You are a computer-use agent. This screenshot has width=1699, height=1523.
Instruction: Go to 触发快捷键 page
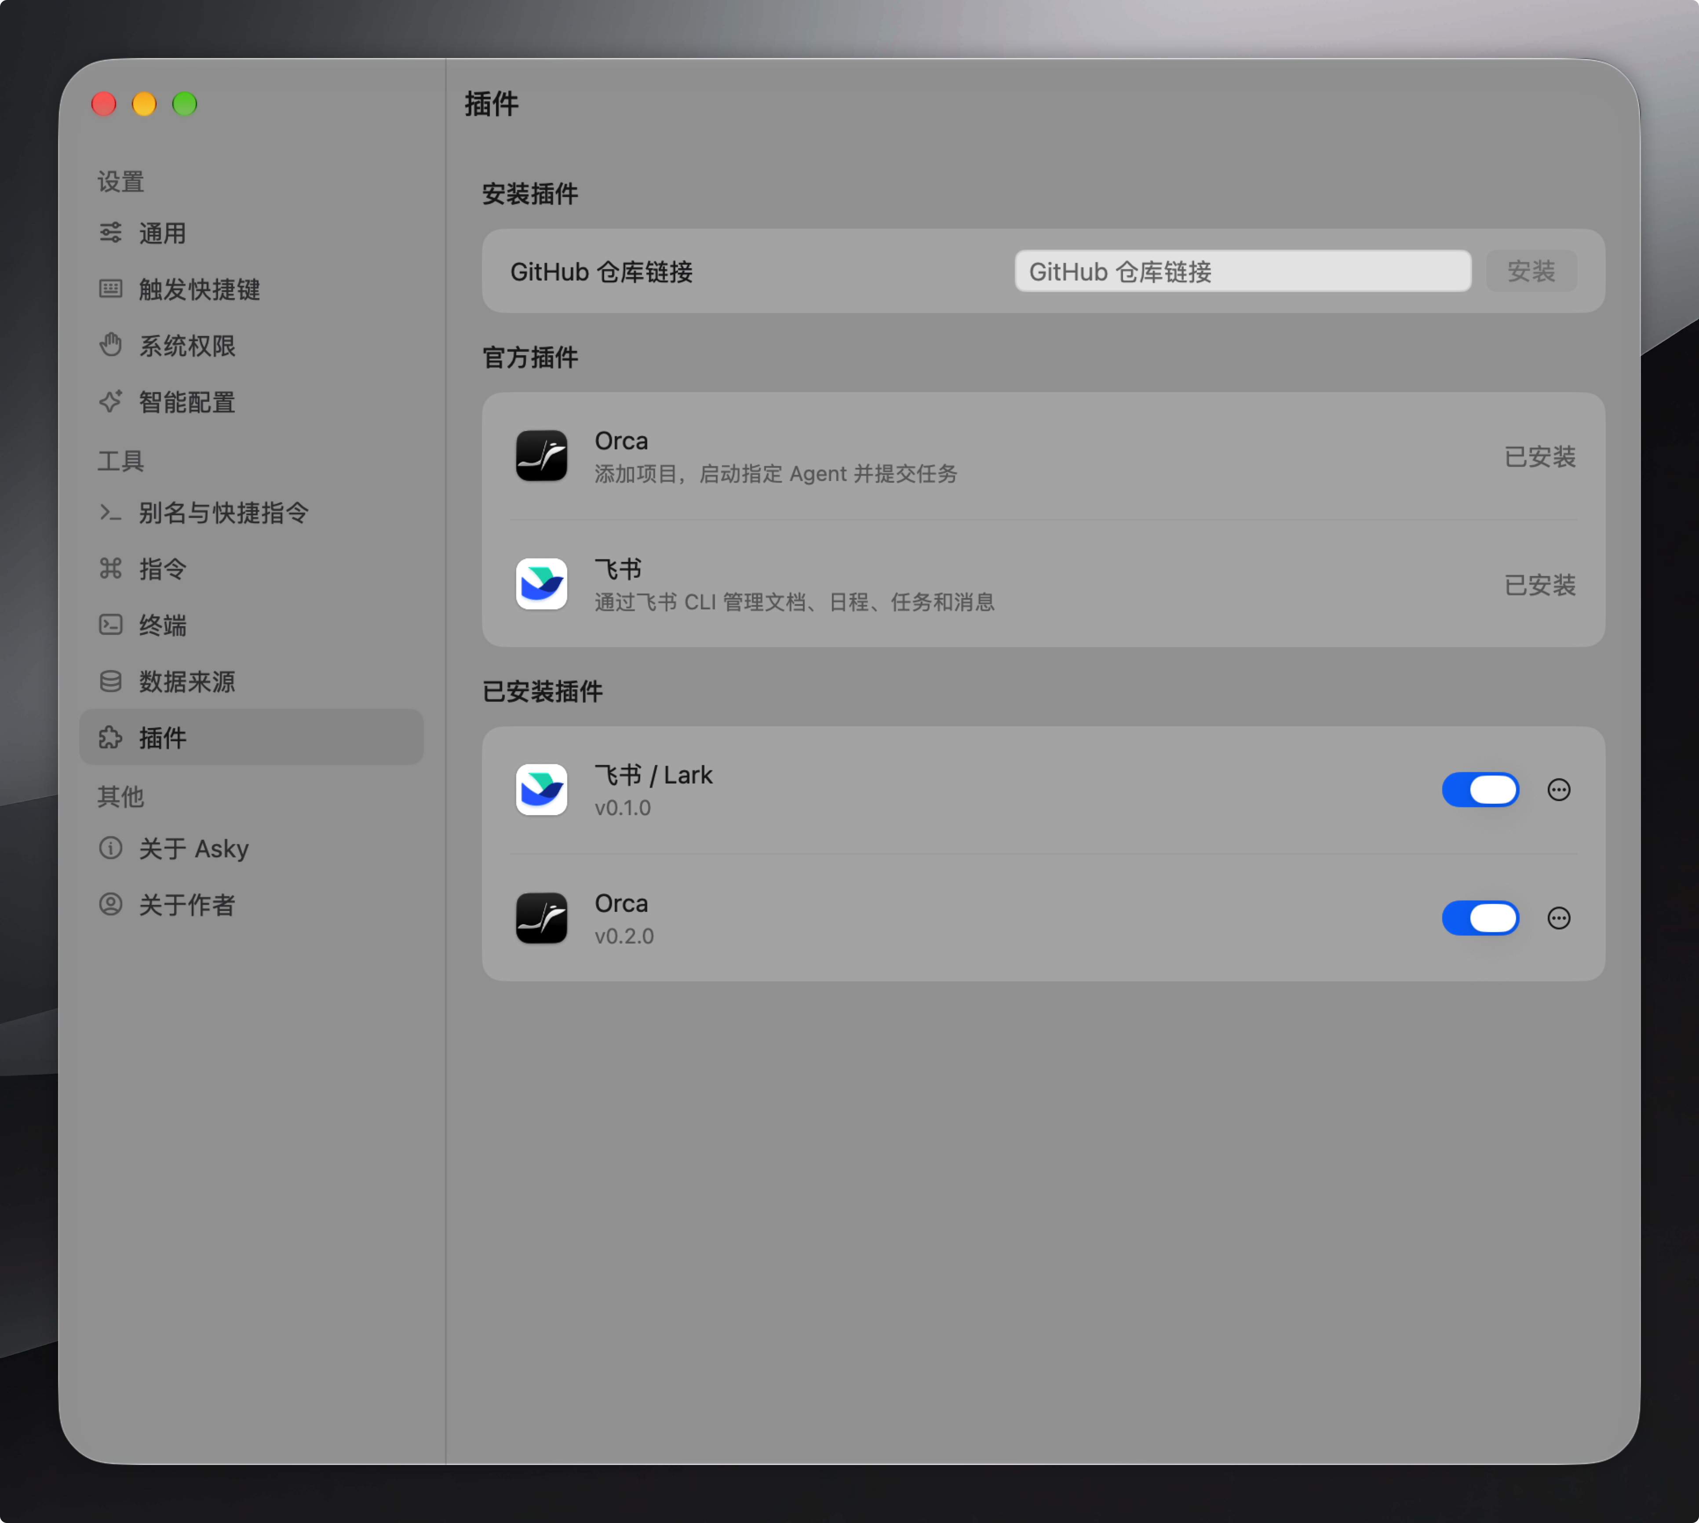[251, 289]
